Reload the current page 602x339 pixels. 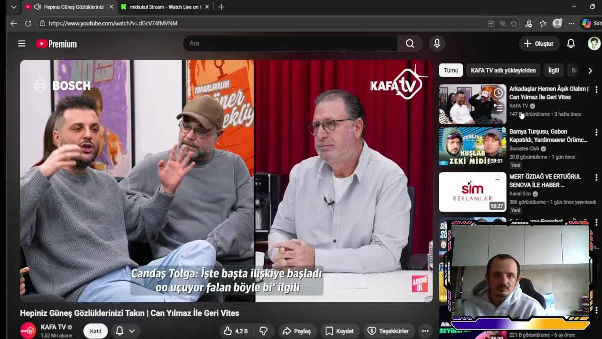[x=28, y=23]
